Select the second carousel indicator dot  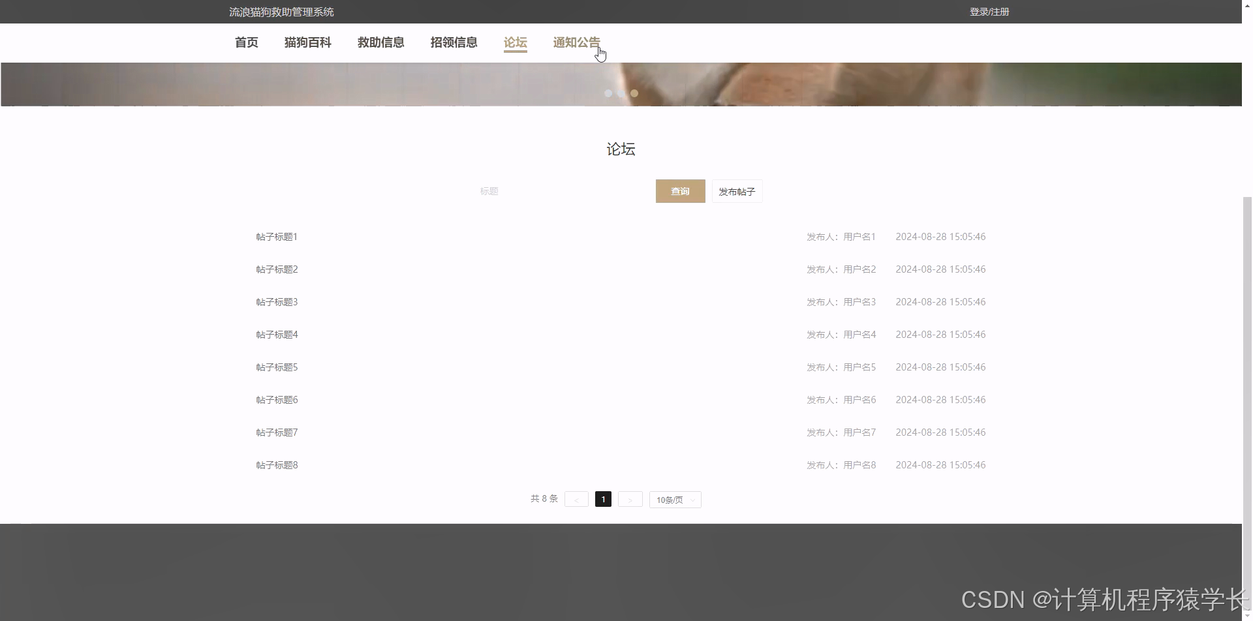[x=621, y=93]
